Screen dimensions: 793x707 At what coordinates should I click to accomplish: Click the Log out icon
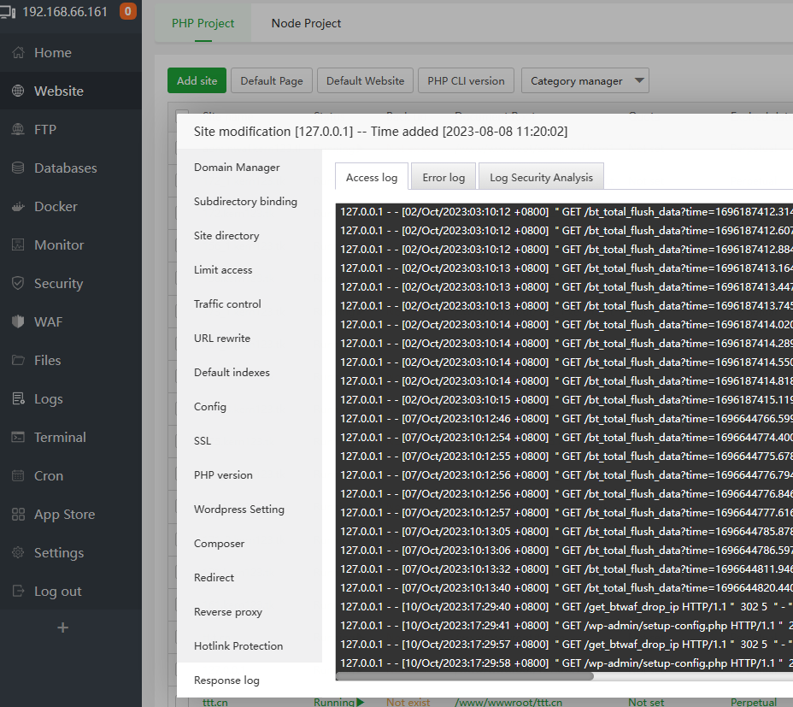[18, 591]
